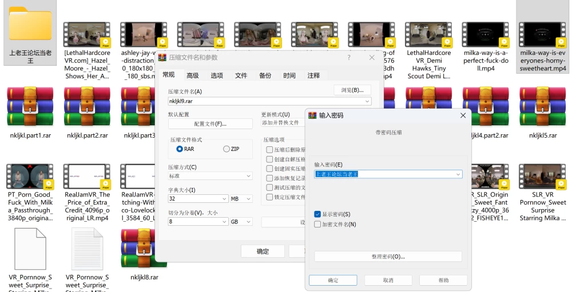572x292 pixels.
Task: Expand the archive name nkljkl9.rar dropdown
Action: click(x=367, y=101)
